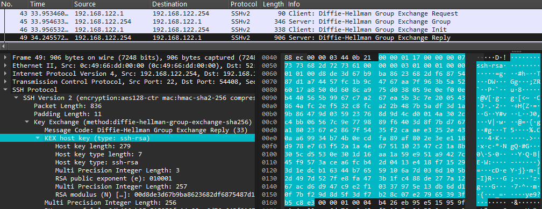Click Source 192.168.122.254 in packet 45
The width and height of the screenshot is (542, 209).
pyautogui.click(x=103, y=21)
